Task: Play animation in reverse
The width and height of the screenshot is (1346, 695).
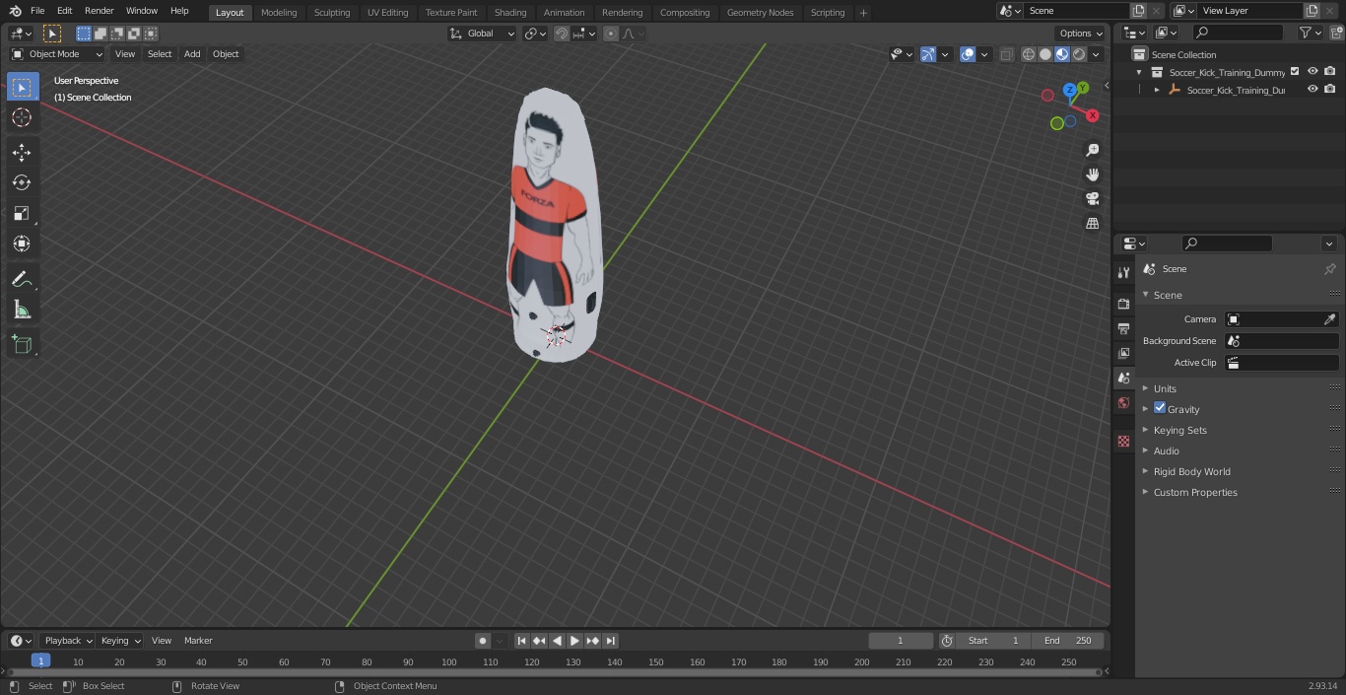Action: pyautogui.click(x=557, y=641)
